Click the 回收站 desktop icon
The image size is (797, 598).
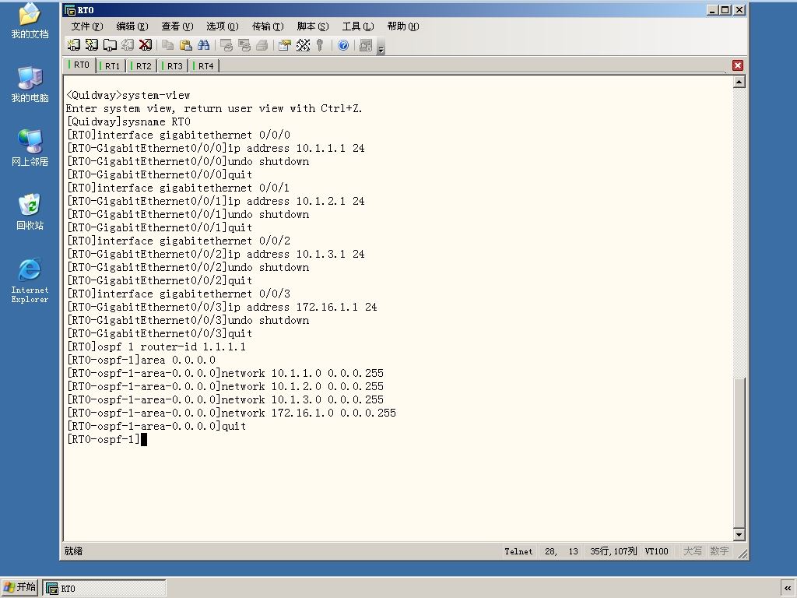[30, 212]
